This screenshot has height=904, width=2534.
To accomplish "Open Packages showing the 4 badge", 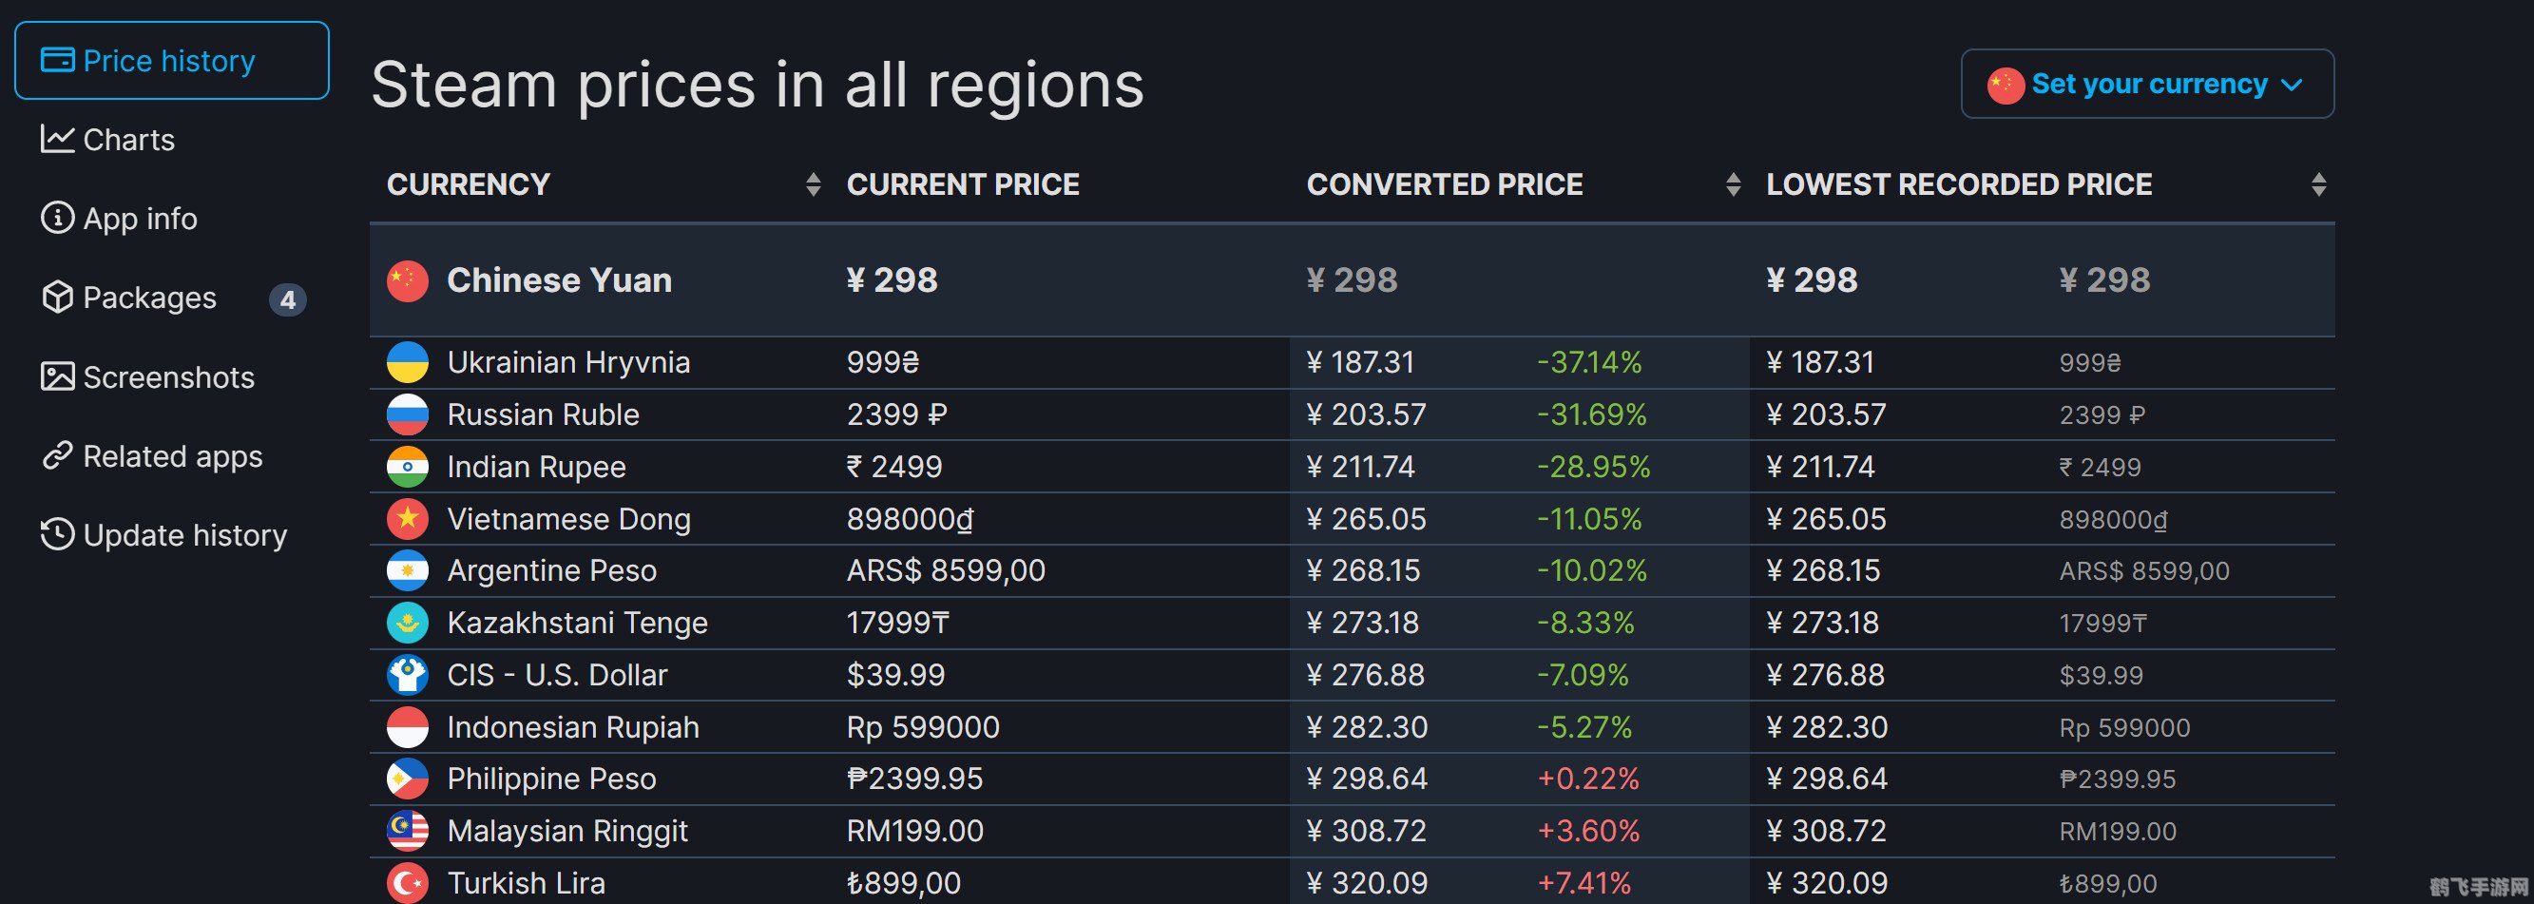I will point(149,298).
